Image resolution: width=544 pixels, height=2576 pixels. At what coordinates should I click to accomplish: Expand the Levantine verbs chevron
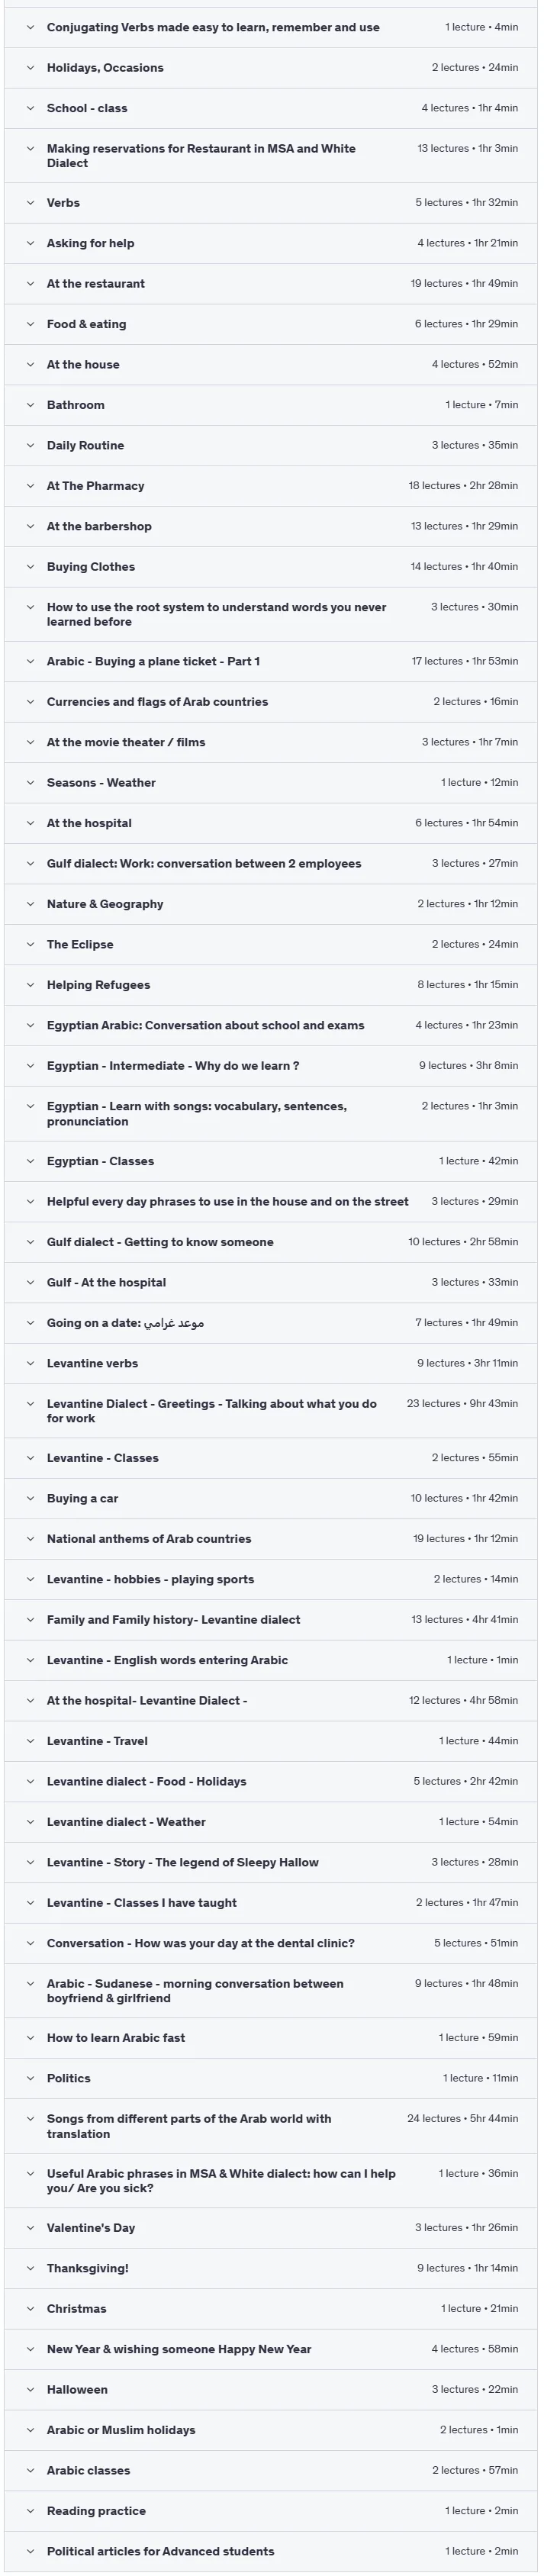click(x=30, y=1363)
